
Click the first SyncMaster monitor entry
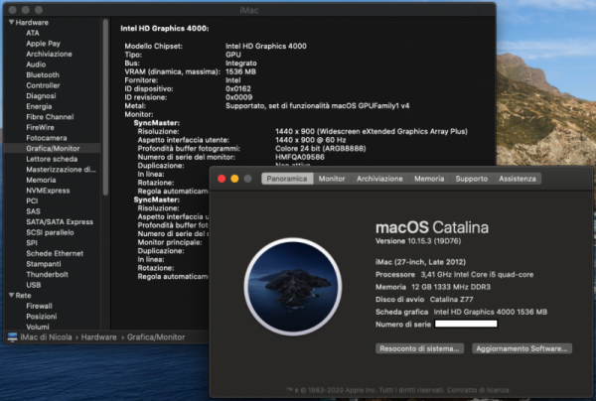(157, 123)
